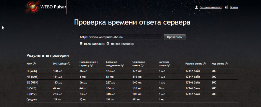Viewport: 261px width, 107px height.
Task: Click the 253 мс DNS Lookup value
Action: pos(58,94)
